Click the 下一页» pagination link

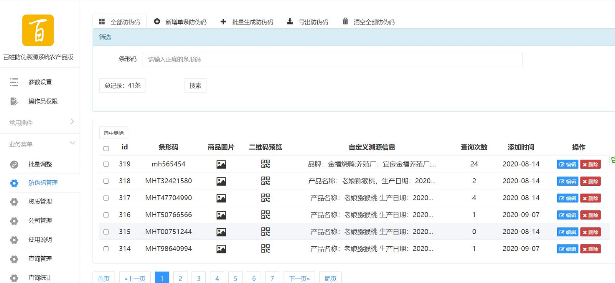click(299, 278)
